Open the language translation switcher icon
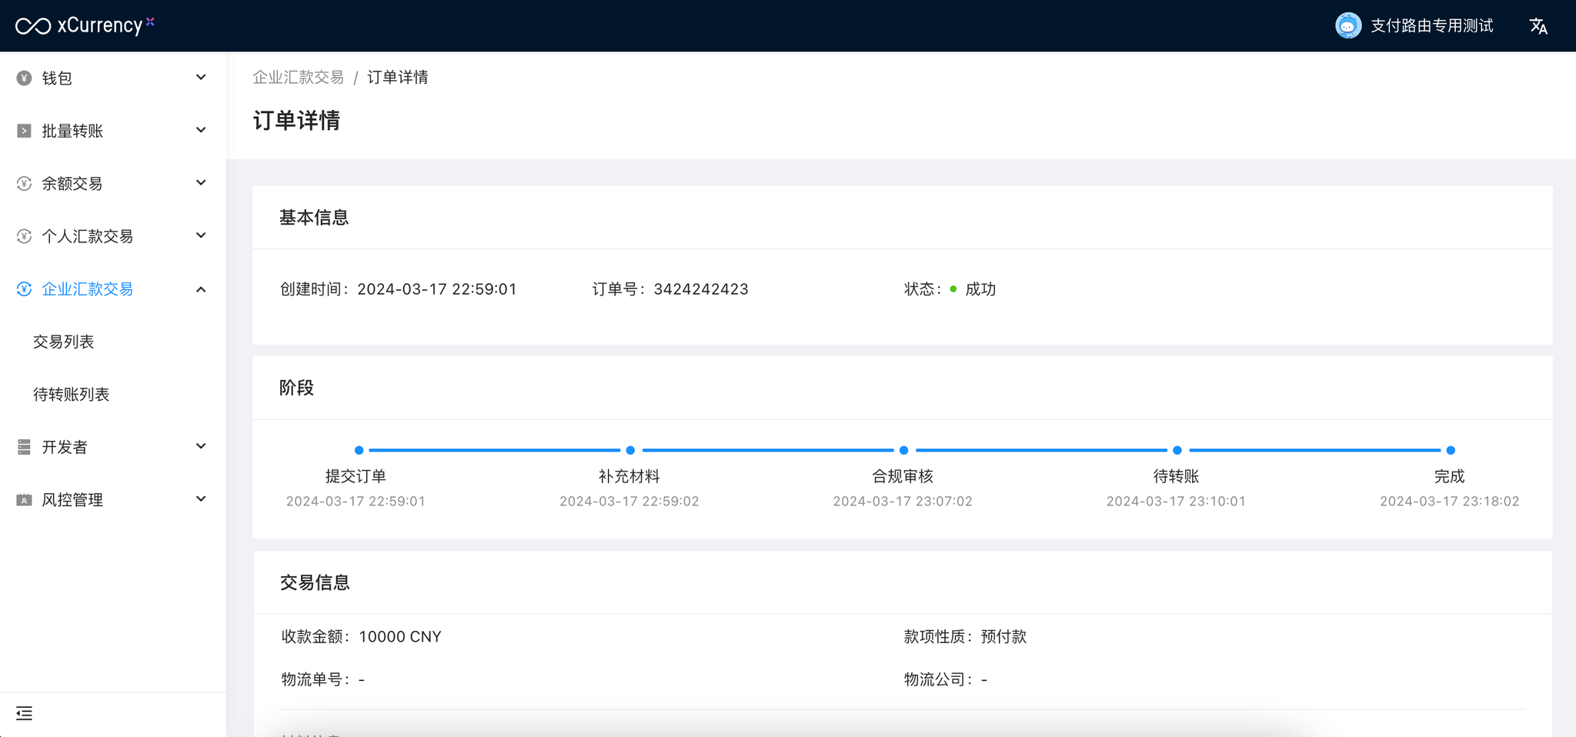This screenshot has height=737, width=1576. (1538, 26)
